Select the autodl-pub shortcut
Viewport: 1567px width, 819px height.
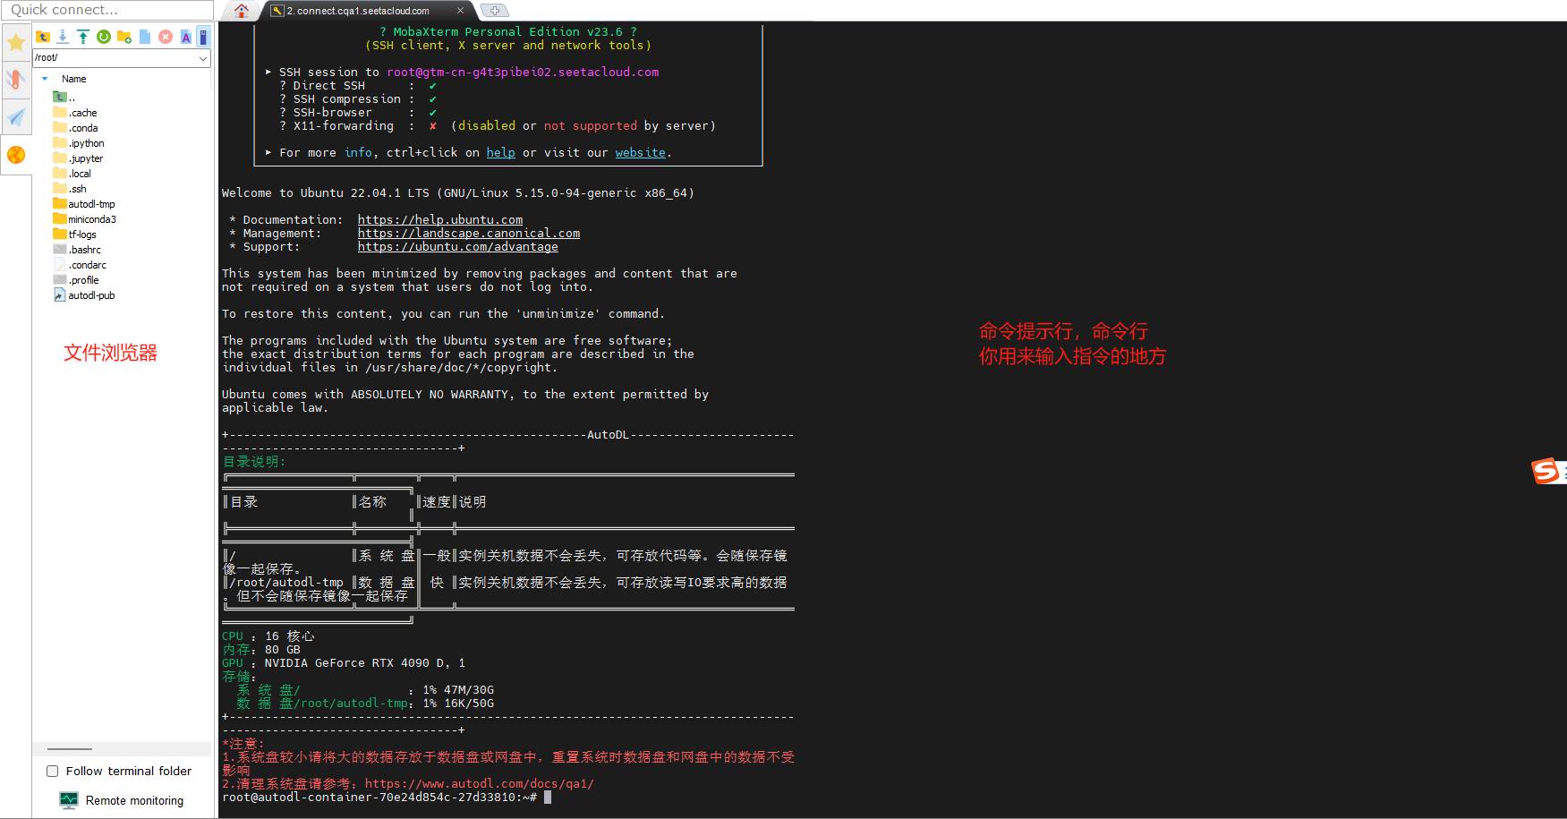tap(84, 295)
